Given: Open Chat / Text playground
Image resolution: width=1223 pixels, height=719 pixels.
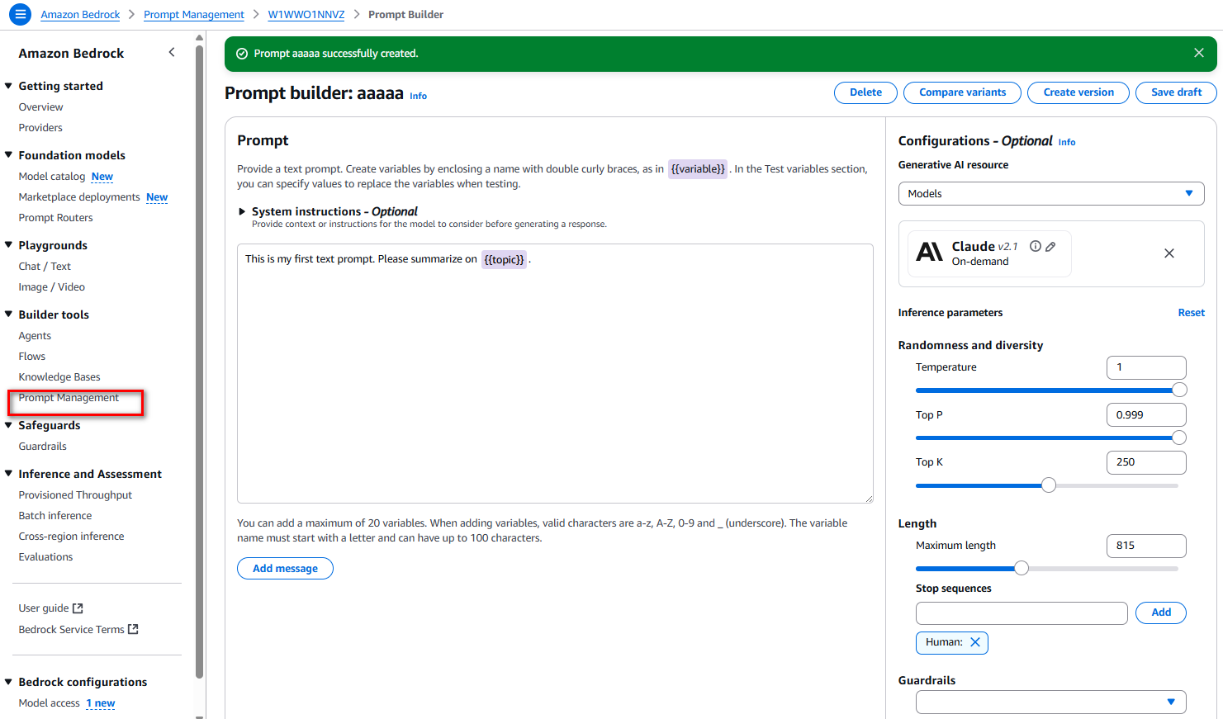Looking at the screenshot, I should 45,267.
